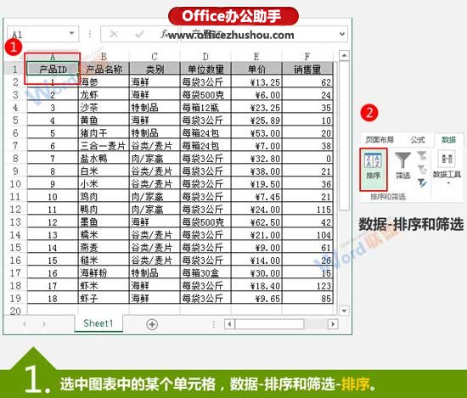Click the Clear filter icon
Viewport: 467px width, 398px height.
point(422,155)
